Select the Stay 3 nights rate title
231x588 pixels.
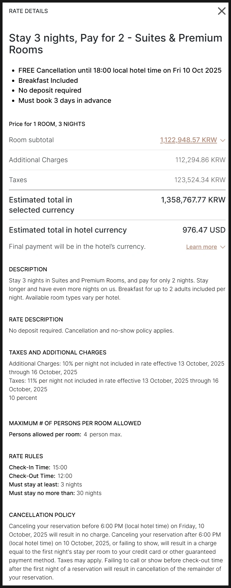coord(115,44)
